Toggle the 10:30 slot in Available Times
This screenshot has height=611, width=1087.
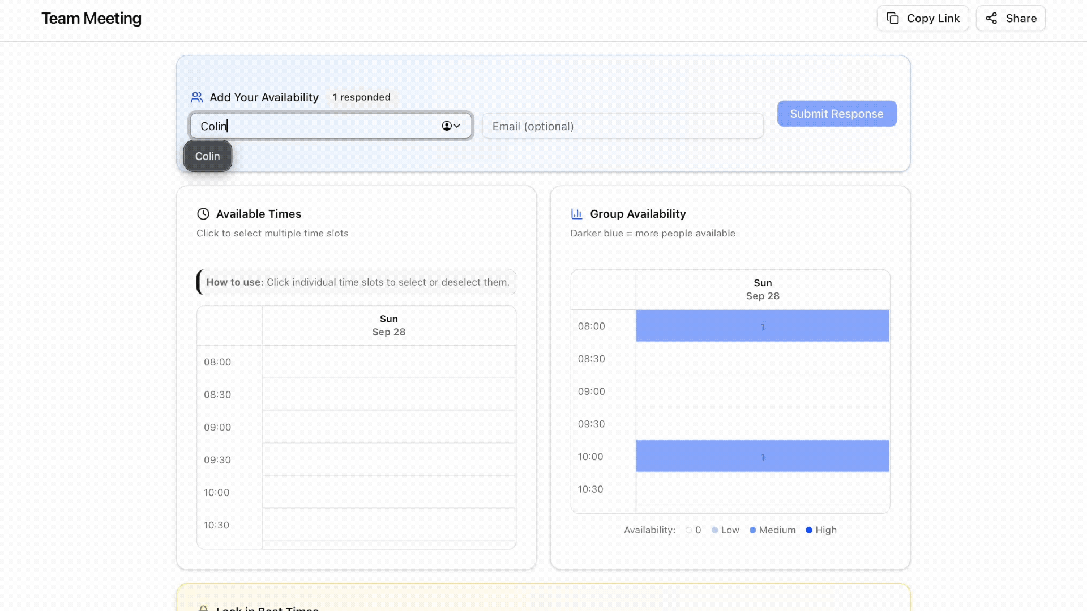(388, 525)
